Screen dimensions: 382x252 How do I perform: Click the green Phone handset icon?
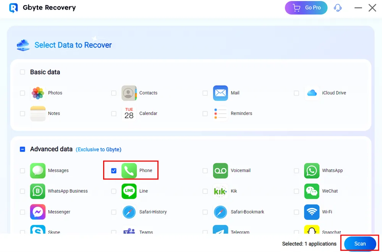(x=129, y=171)
